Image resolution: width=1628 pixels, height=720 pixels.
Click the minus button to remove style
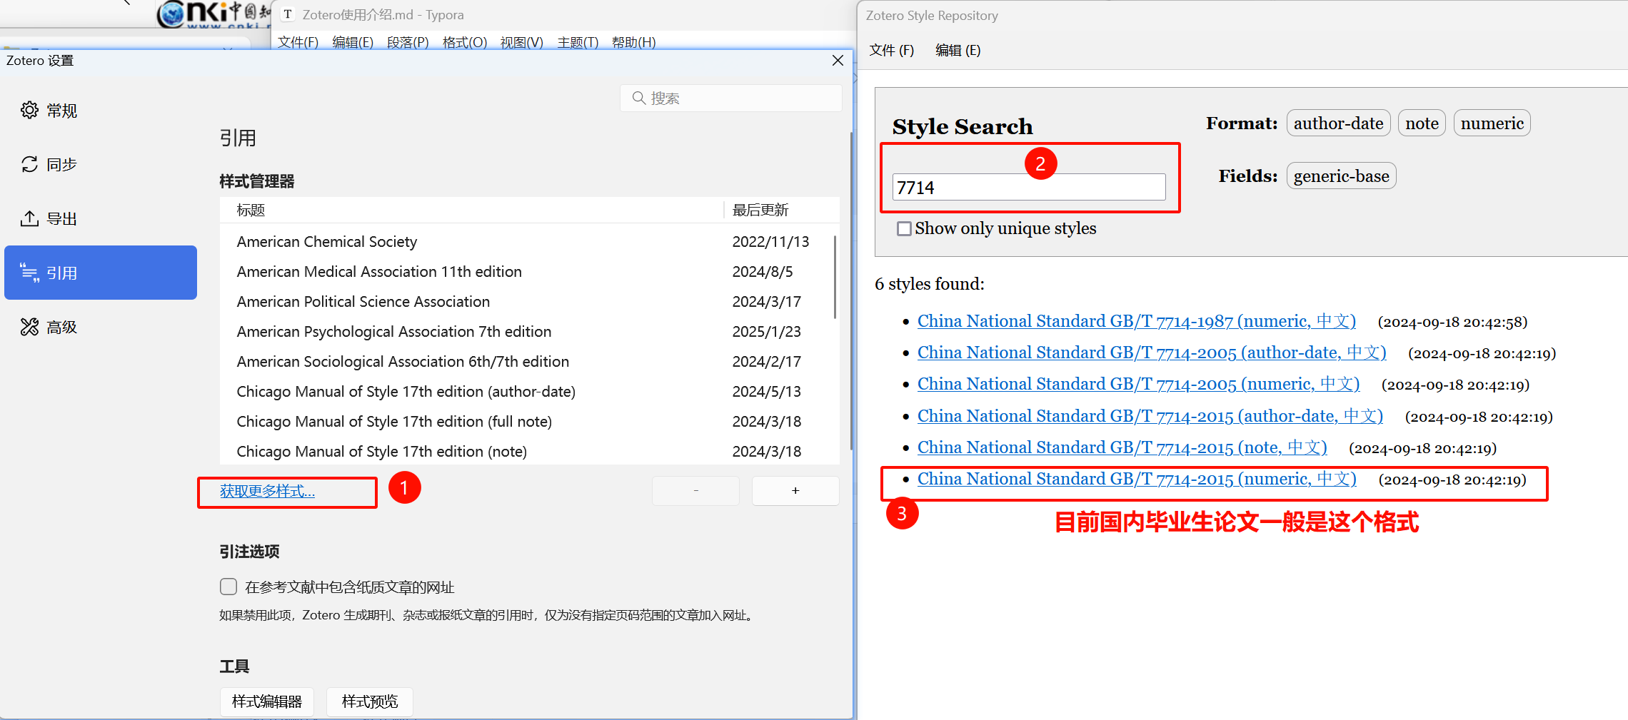pyautogui.click(x=695, y=491)
